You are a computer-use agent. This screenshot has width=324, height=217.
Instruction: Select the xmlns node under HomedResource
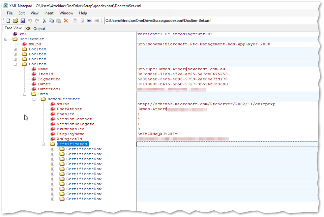pyautogui.click(x=63, y=104)
